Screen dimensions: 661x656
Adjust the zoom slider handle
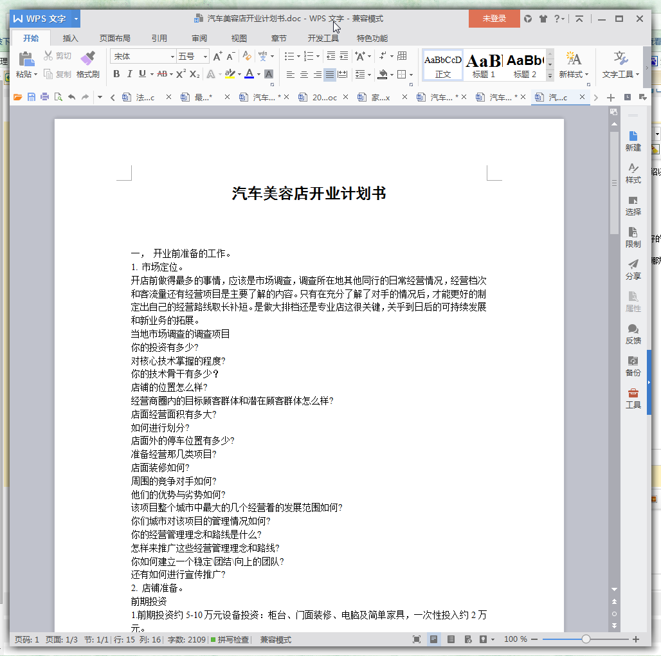tap(586, 639)
